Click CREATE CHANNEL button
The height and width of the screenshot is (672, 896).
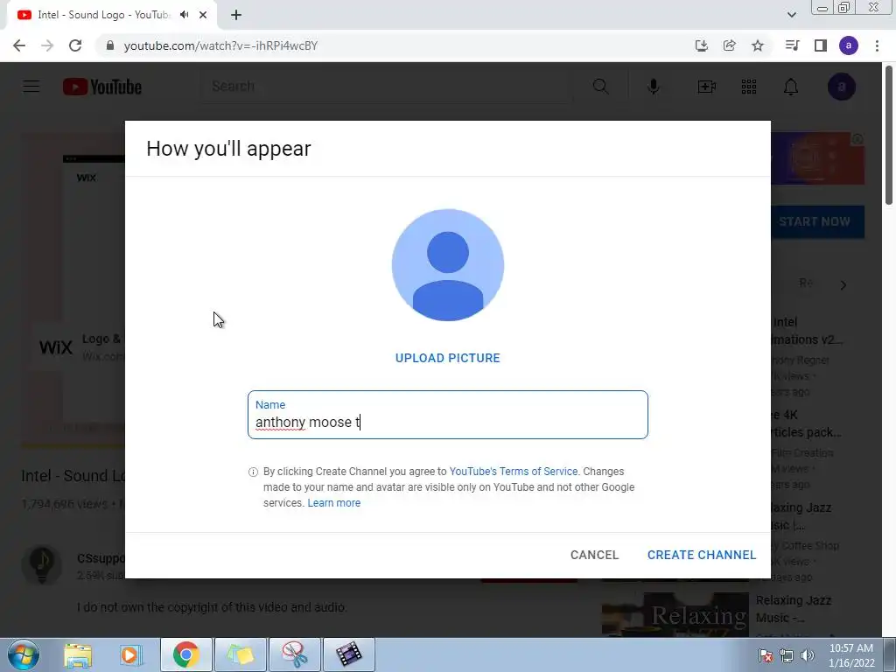702,555
